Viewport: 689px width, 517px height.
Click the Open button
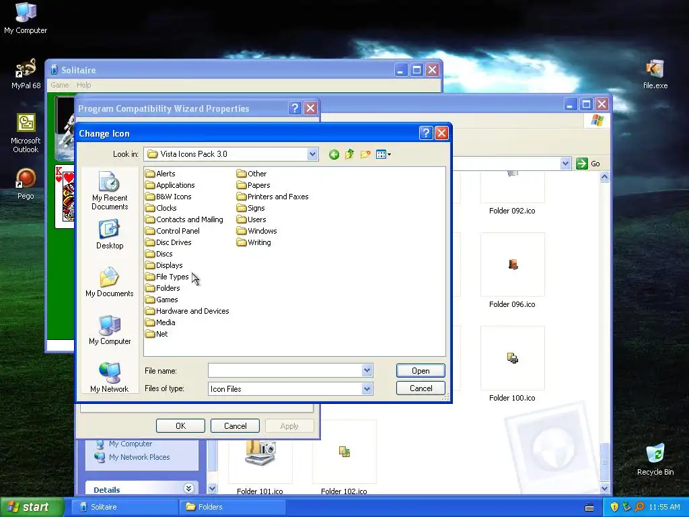click(x=421, y=371)
